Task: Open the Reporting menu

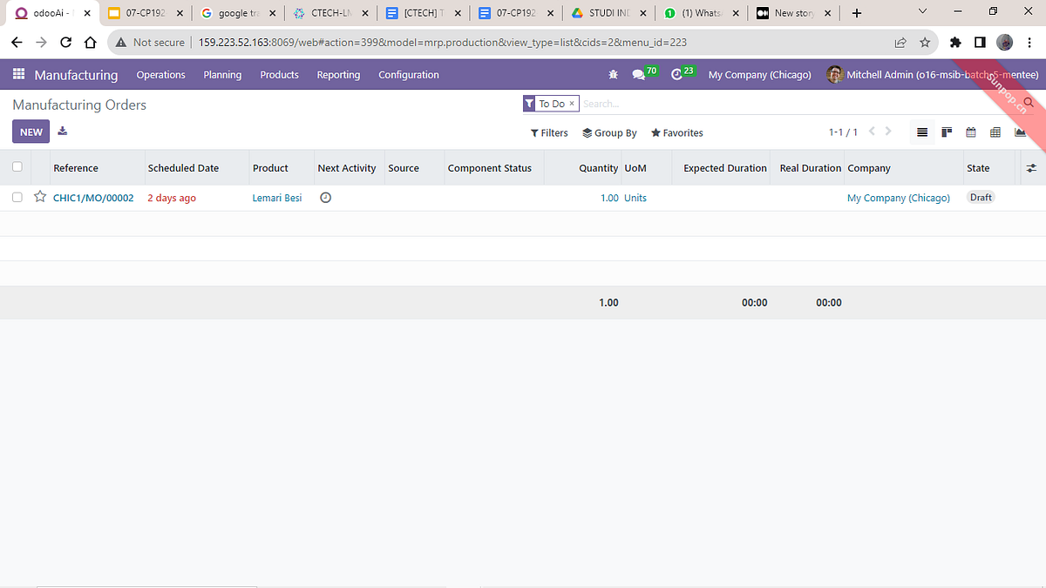Action: coord(338,75)
